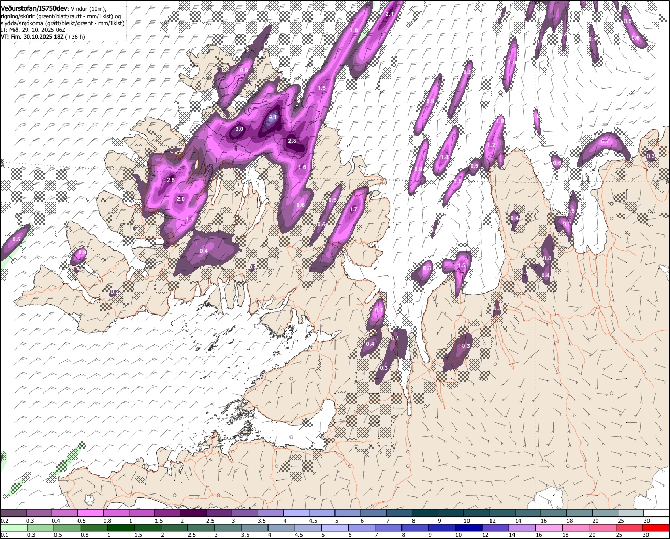The height and width of the screenshot is (539, 670).
Task: Click the IT: Mið. 29. 10. 2025 06Z line
Action: pyautogui.click(x=33, y=30)
